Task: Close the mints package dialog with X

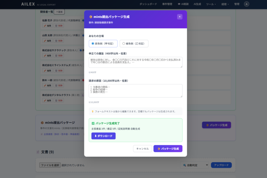Action: pos(180,17)
